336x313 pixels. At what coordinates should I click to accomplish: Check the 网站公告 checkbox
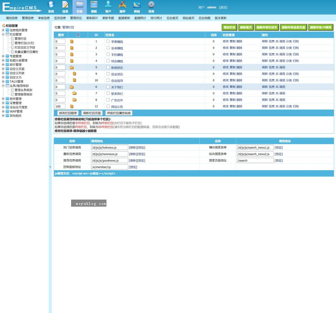108,106
